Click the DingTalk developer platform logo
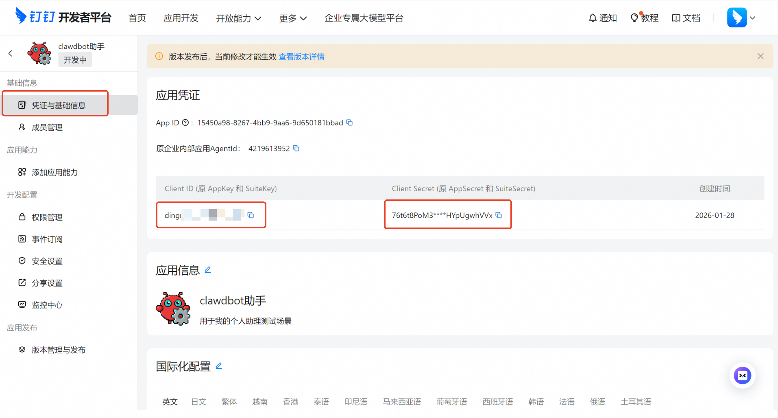778x418 pixels. tap(63, 17)
